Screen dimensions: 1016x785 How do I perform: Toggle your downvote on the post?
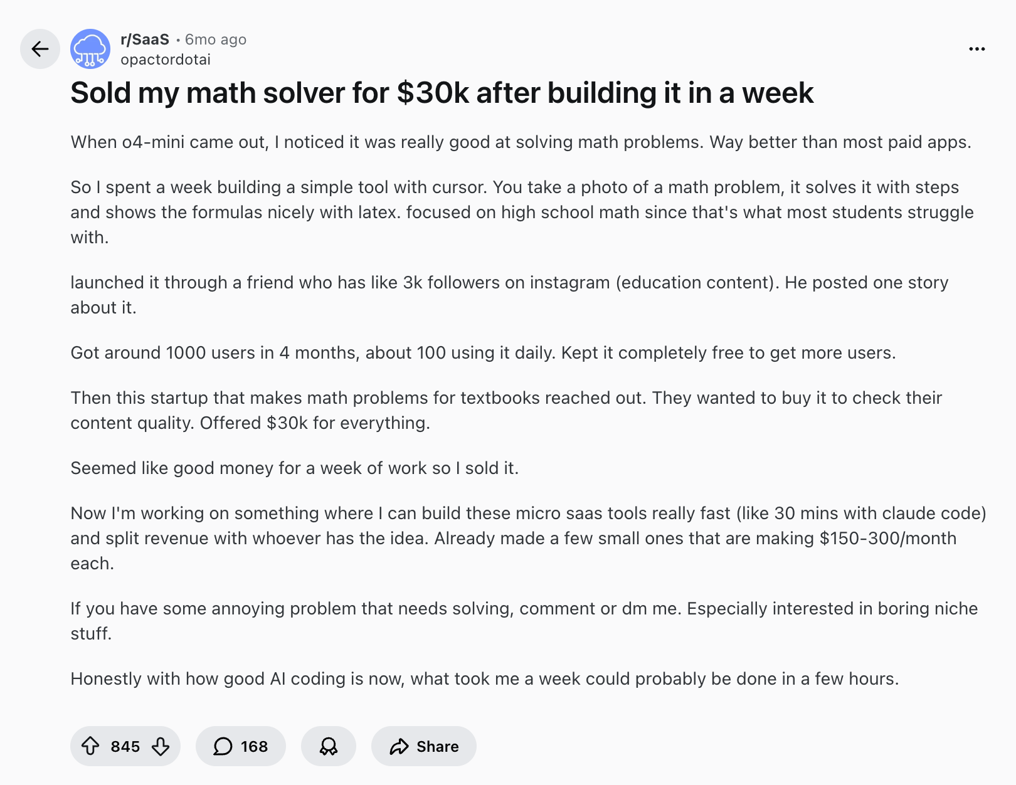[x=161, y=746]
